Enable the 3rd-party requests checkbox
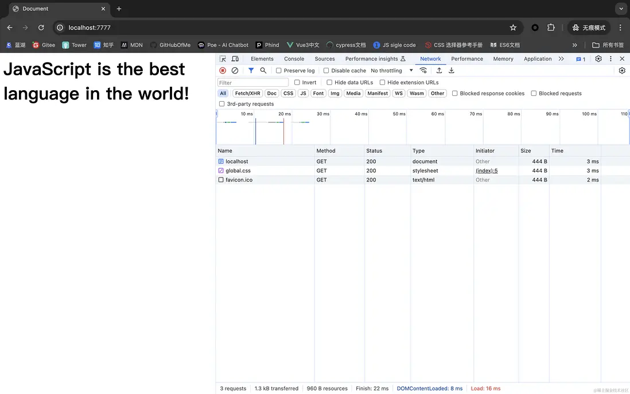 [222, 104]
